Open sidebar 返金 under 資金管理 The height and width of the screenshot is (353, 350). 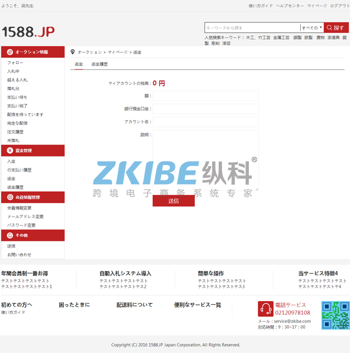[11, 179]
